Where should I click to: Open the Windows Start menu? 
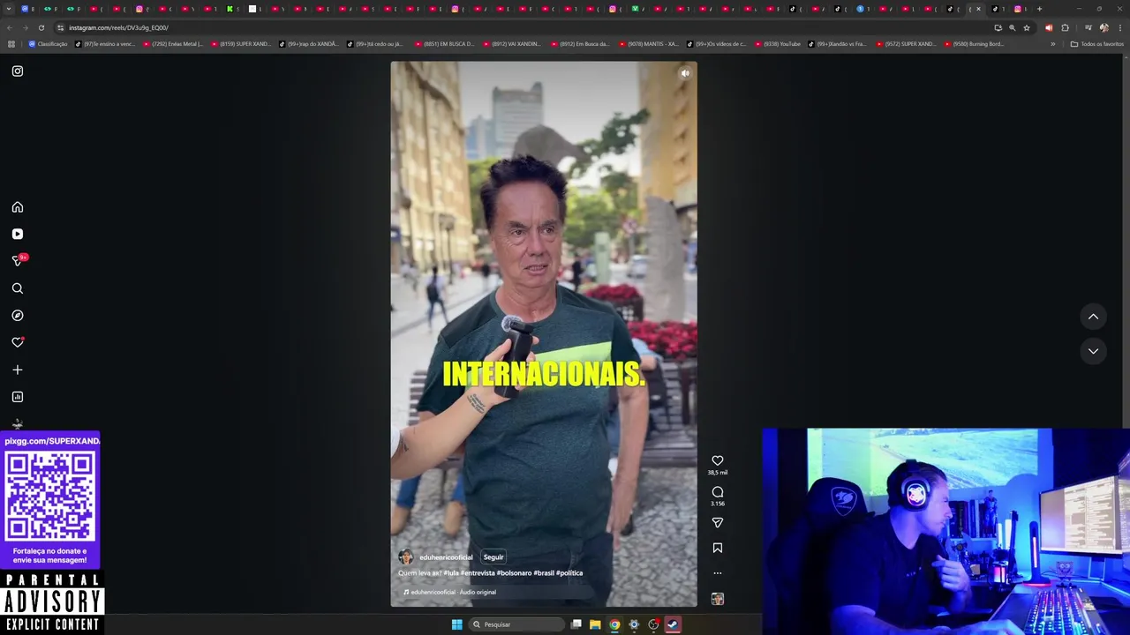[x=456, y=624]
